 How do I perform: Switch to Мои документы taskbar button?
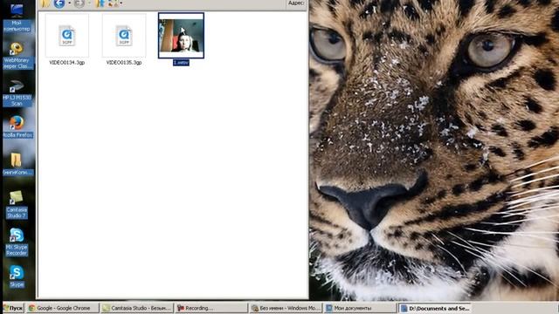click(x=360, y=308)
